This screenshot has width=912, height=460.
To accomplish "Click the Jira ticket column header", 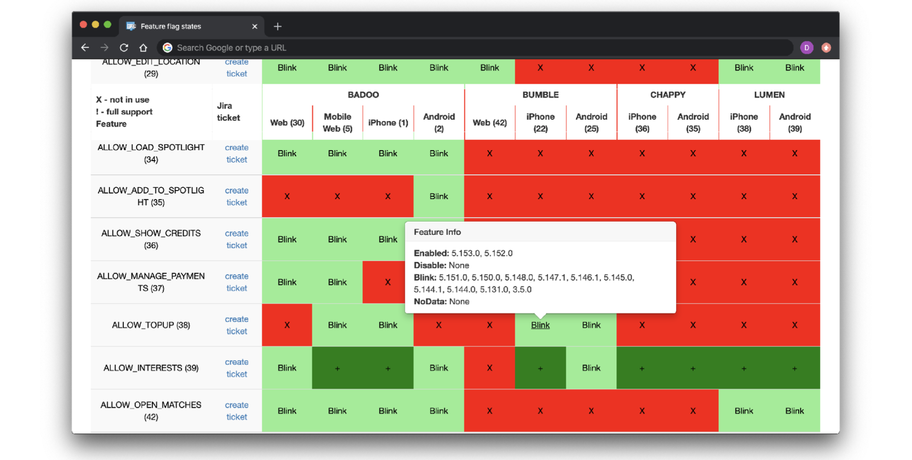I will pos(228,112).
